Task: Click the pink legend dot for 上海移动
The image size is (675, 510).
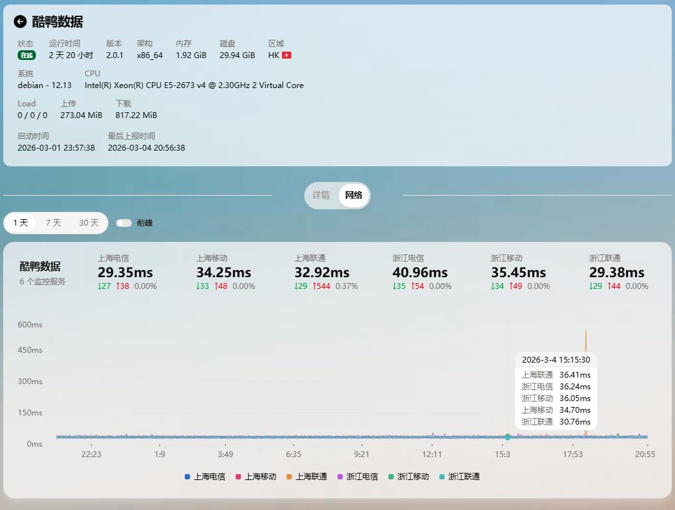Action: 238,477
